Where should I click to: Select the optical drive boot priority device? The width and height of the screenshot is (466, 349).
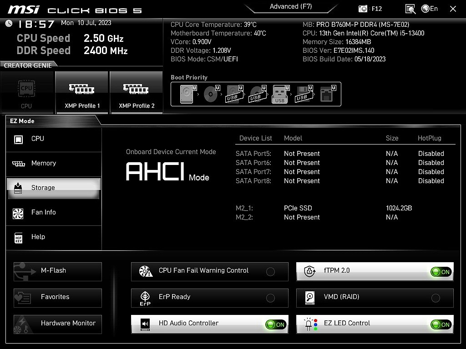(x=211, y=94)
